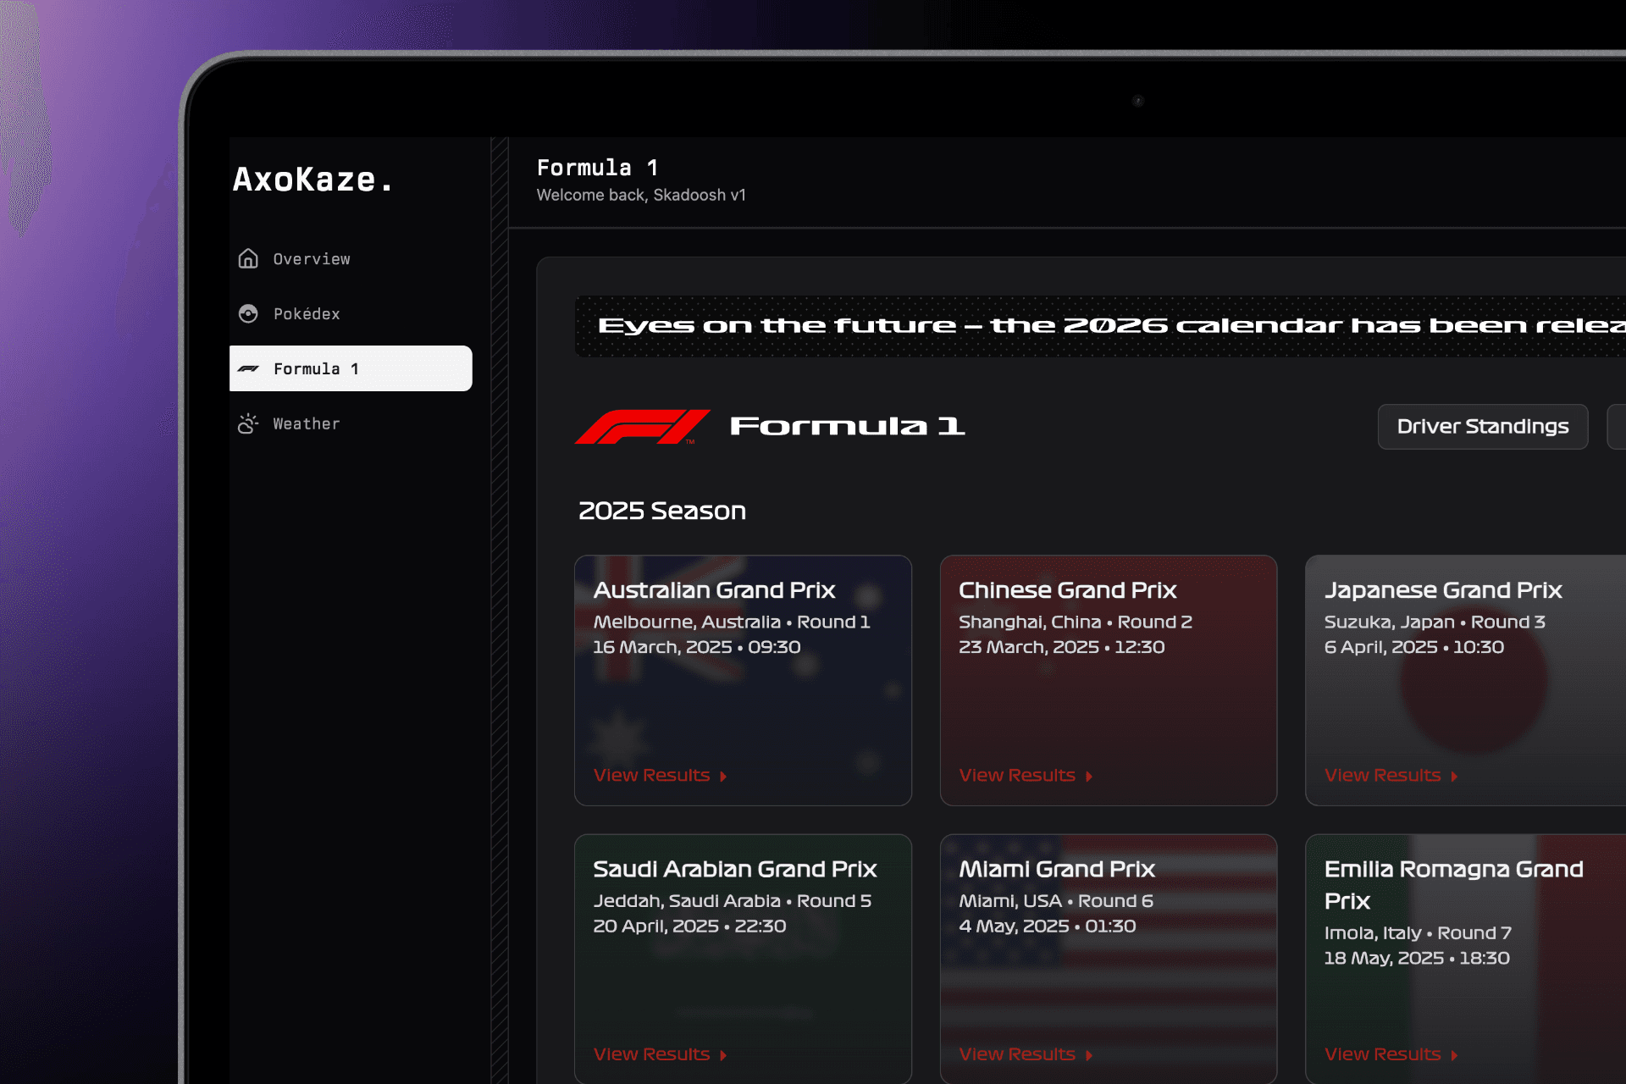1626x1084 pixels.
Task: Click the Weather cloud-sun icon
Action: pos(248,423)
